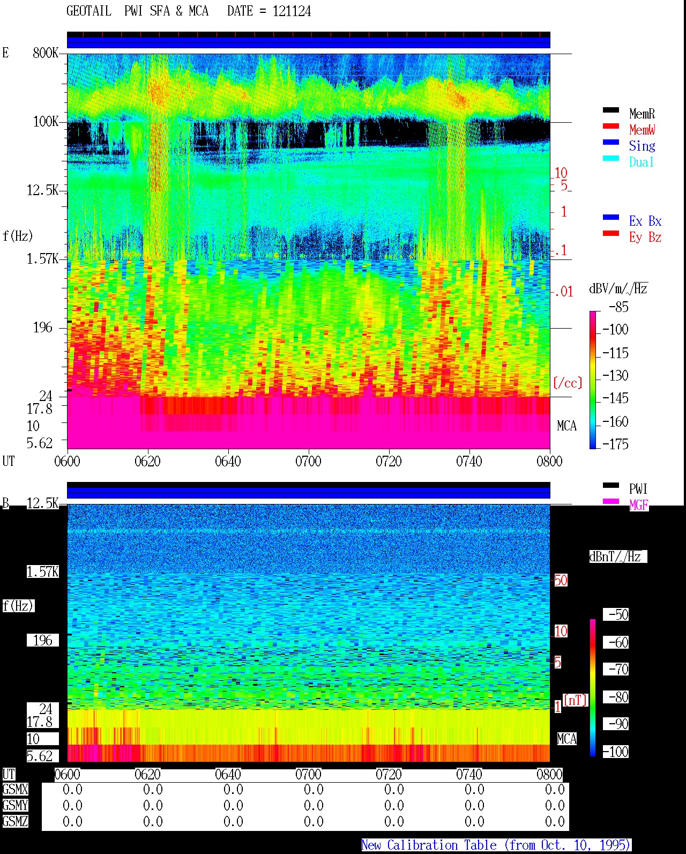Click the dBnT magnetic field color scale bar

pyautogui.click(x=593, y=688)
